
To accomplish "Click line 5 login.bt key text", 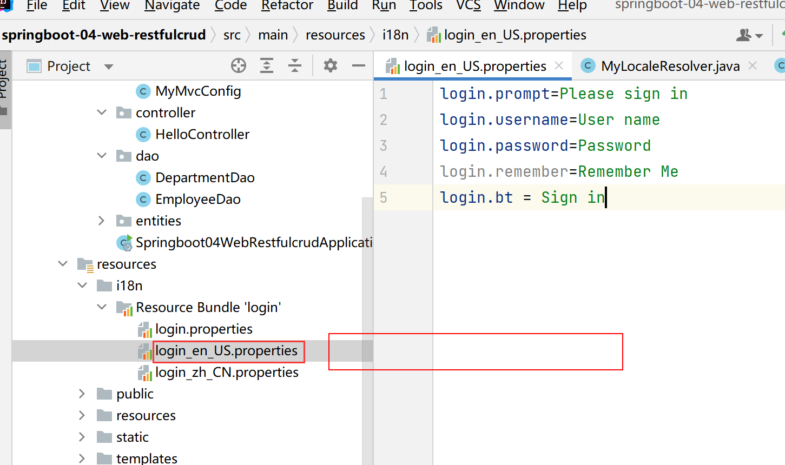I will [477, 197].
